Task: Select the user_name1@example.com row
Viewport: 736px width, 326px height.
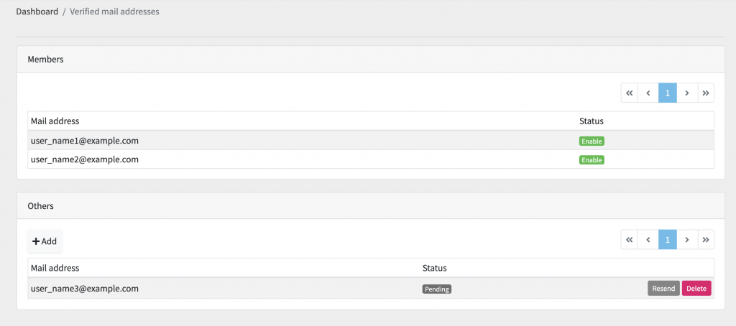Action: point(371,140)
